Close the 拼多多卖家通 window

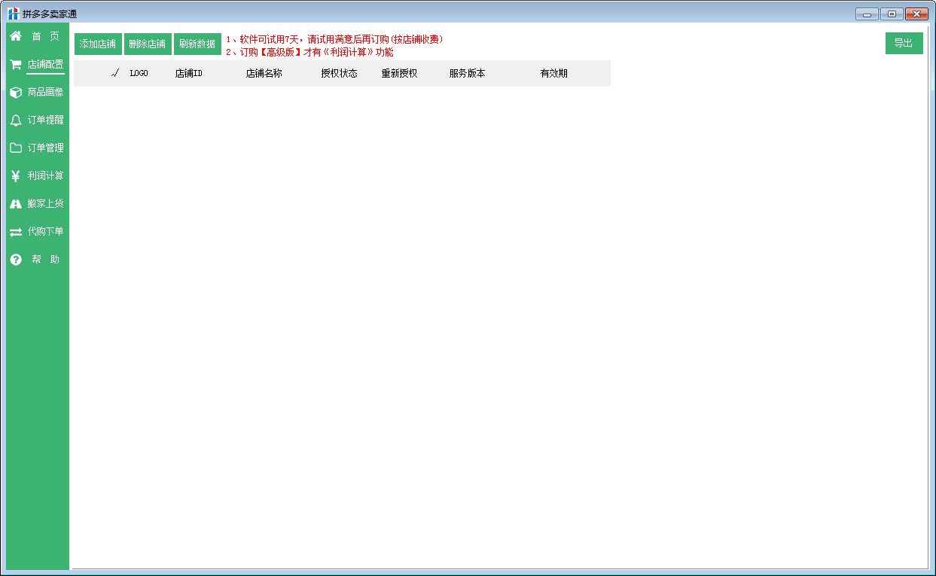tap(916, 14)
